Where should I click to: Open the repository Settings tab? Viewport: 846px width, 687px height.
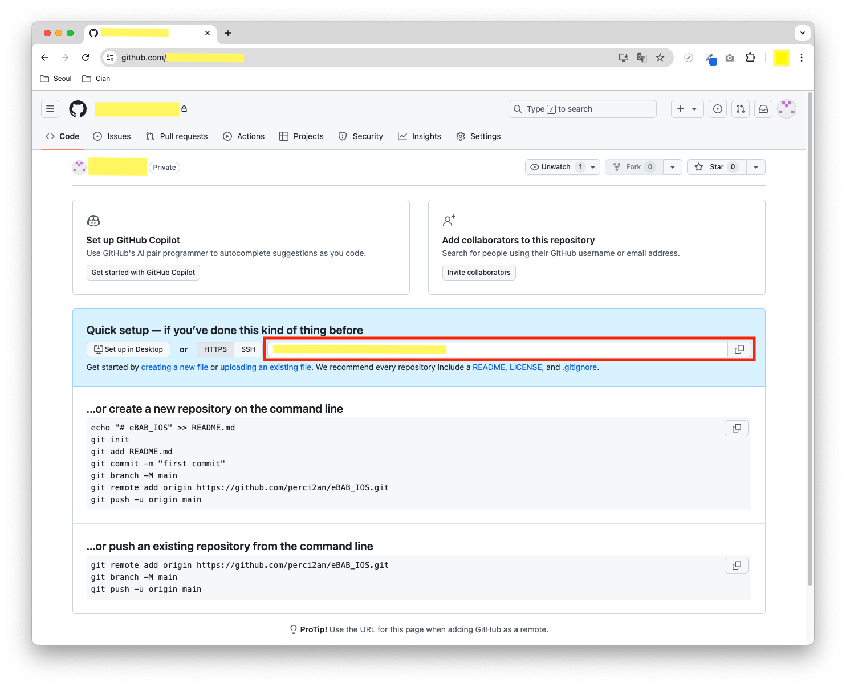tap(478, 136)
